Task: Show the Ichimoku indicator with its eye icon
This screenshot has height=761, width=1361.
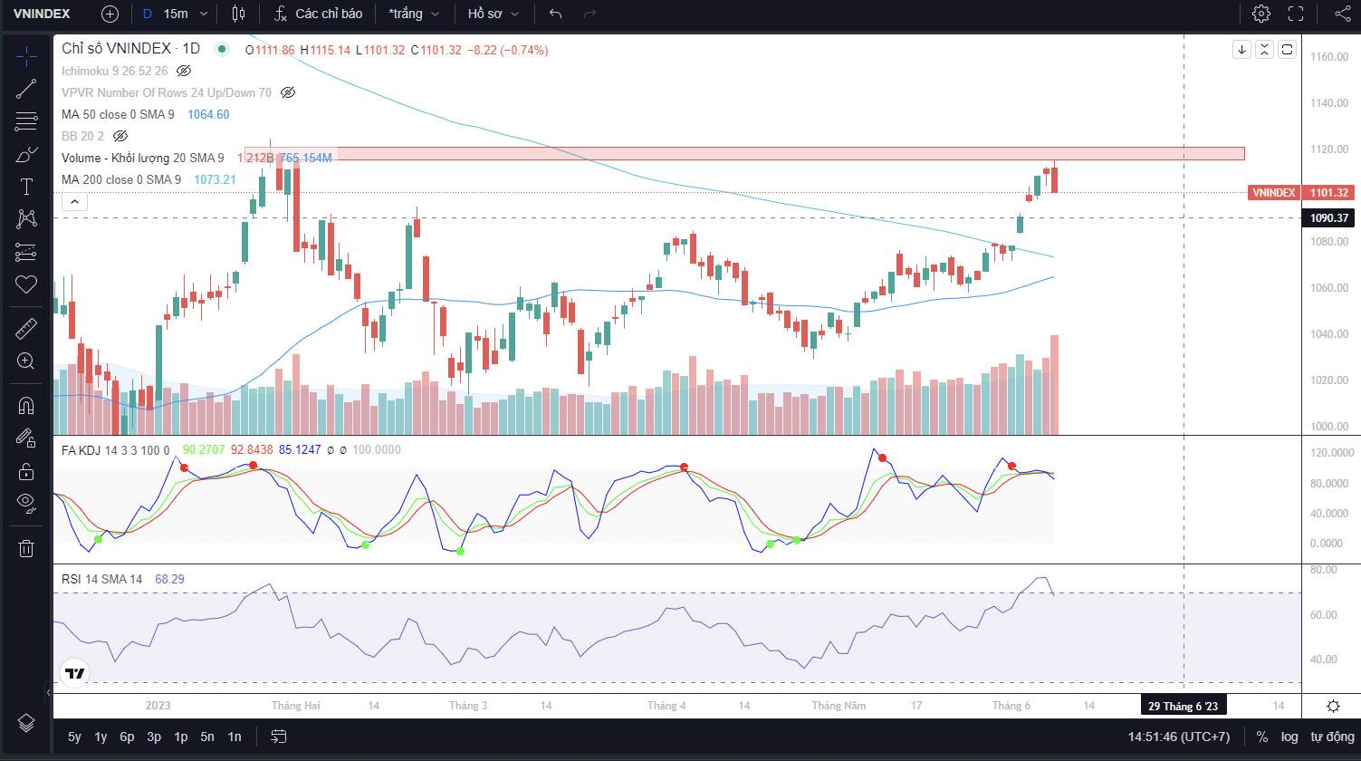Action: [184, 71]
